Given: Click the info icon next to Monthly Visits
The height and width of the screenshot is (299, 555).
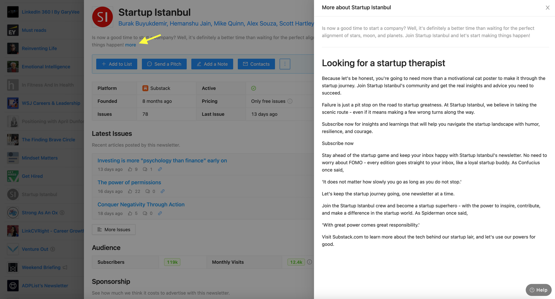Looking at the screenshot, I should click(309, 262).
